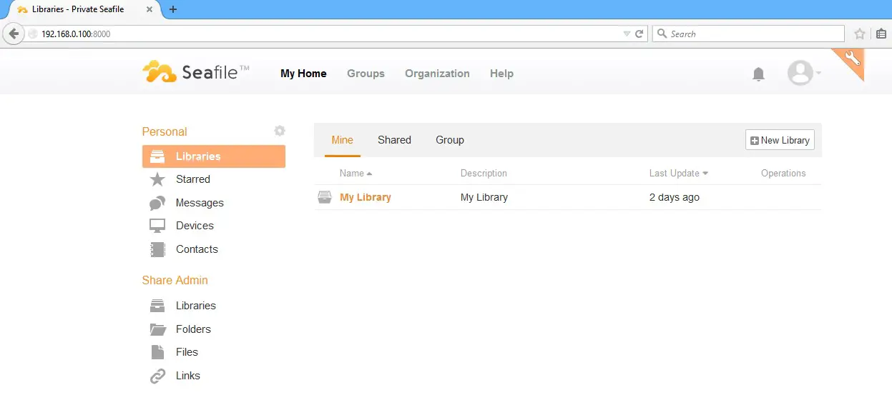892x400 pixels.
Task: Click the My Library row icon
Action: click(325, 197)
